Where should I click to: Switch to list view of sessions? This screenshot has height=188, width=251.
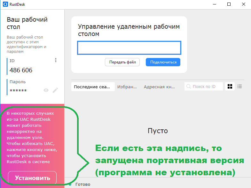coord(239,86)
